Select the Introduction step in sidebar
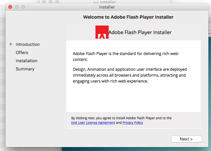This screenshot has height=151, width=211. [x=28, y=44]
